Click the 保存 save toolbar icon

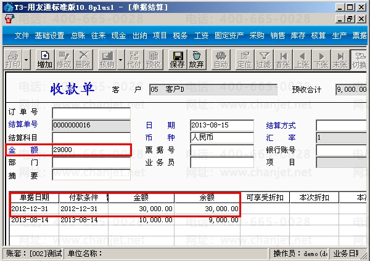[178, 60]
